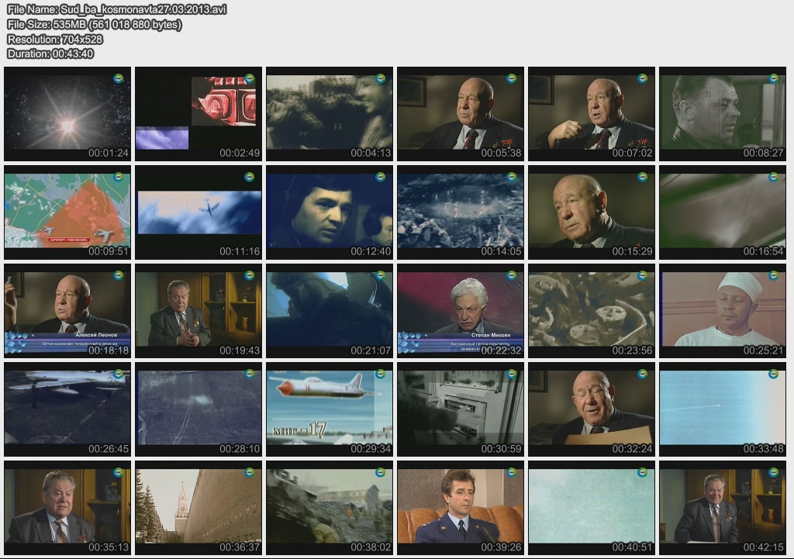
Task: Click the Алексей Леонов captioned thumbnail
Action: point(67,311)
